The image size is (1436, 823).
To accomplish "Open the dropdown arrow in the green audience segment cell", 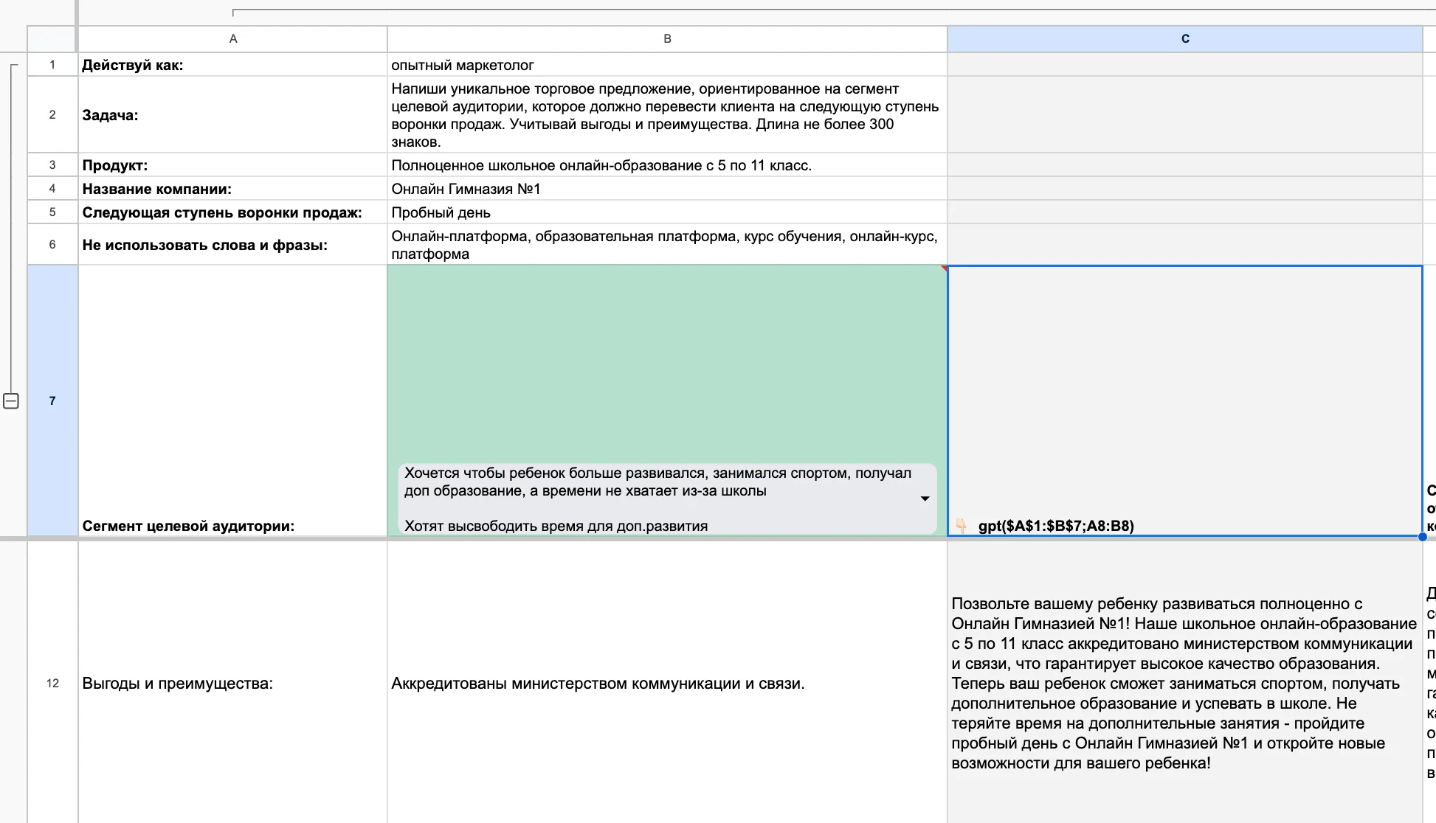I will click(x=925, y=499).
